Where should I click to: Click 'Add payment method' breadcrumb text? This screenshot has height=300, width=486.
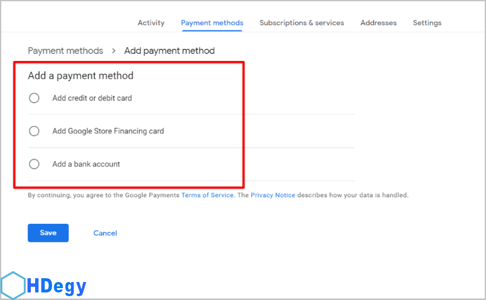[169, 51]
